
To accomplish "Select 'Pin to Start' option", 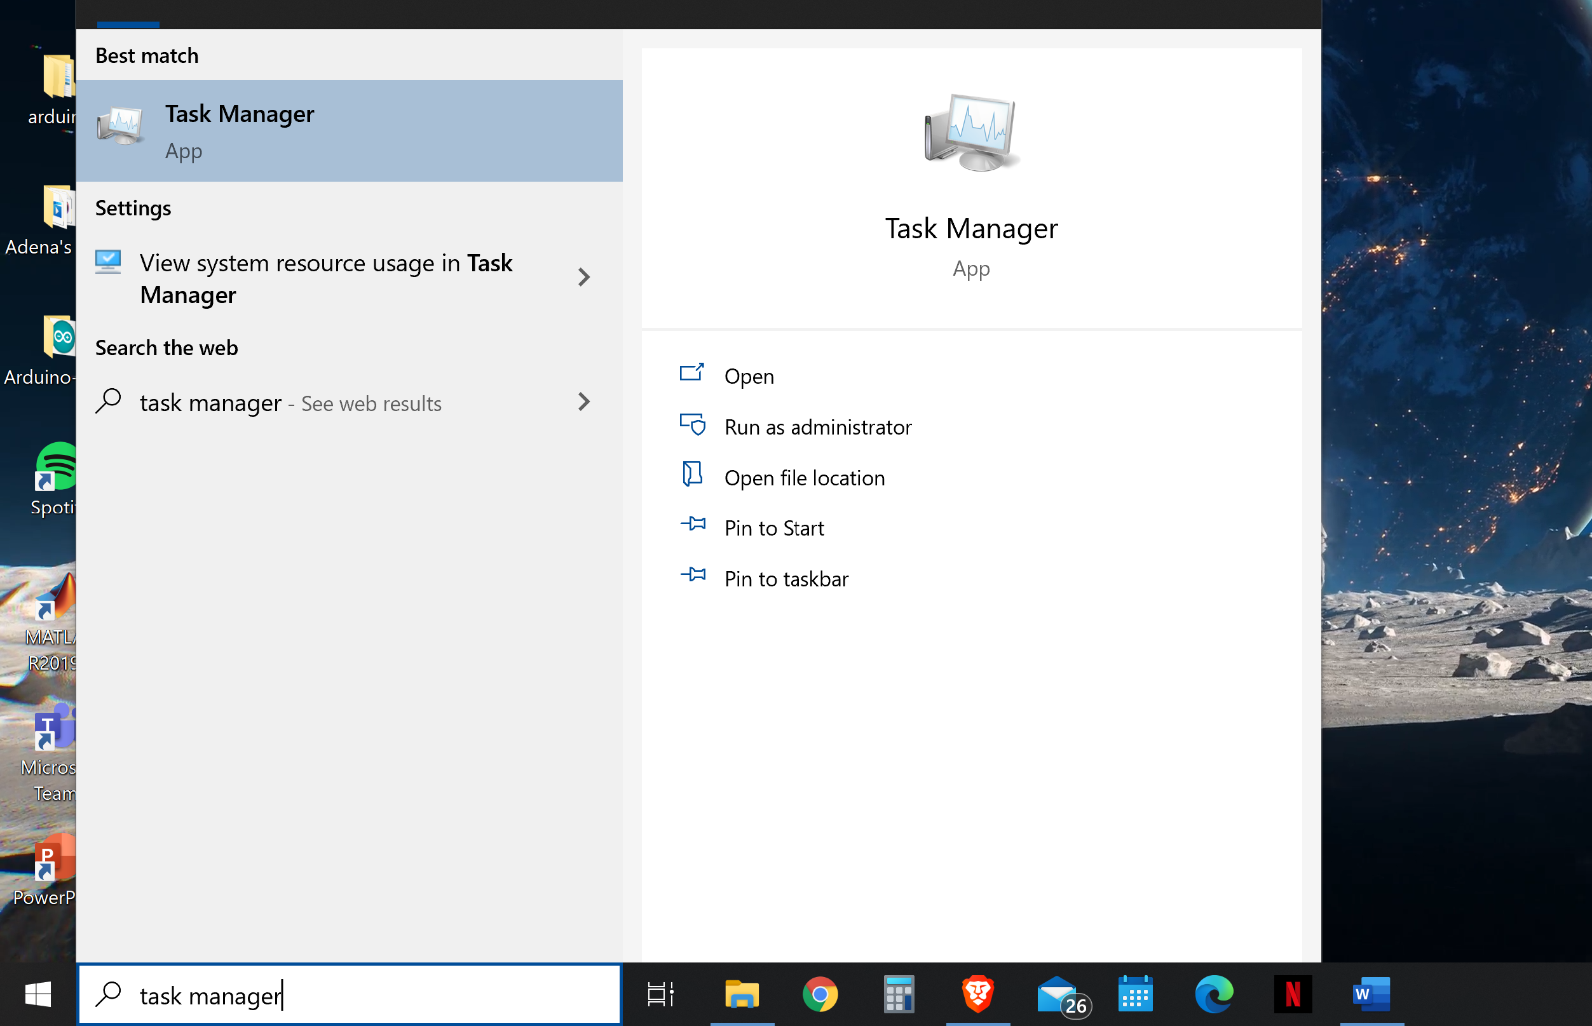I will tap(774, 527).
